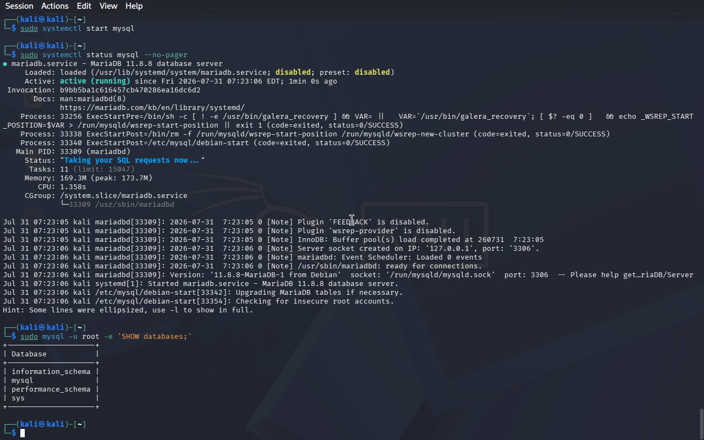Click the CPU value 1.358s
This screenshot has width=704, height=440.
73,187
